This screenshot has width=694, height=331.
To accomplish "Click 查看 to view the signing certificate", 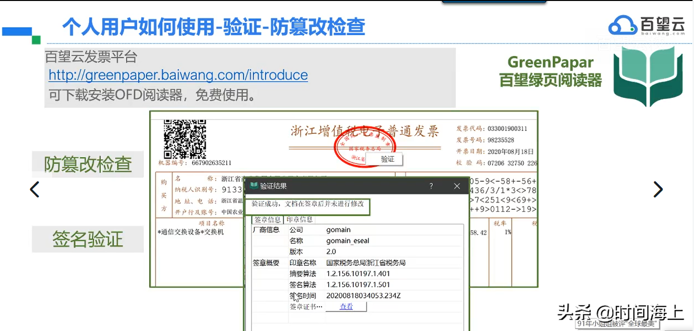I will (x=346, y=307).
